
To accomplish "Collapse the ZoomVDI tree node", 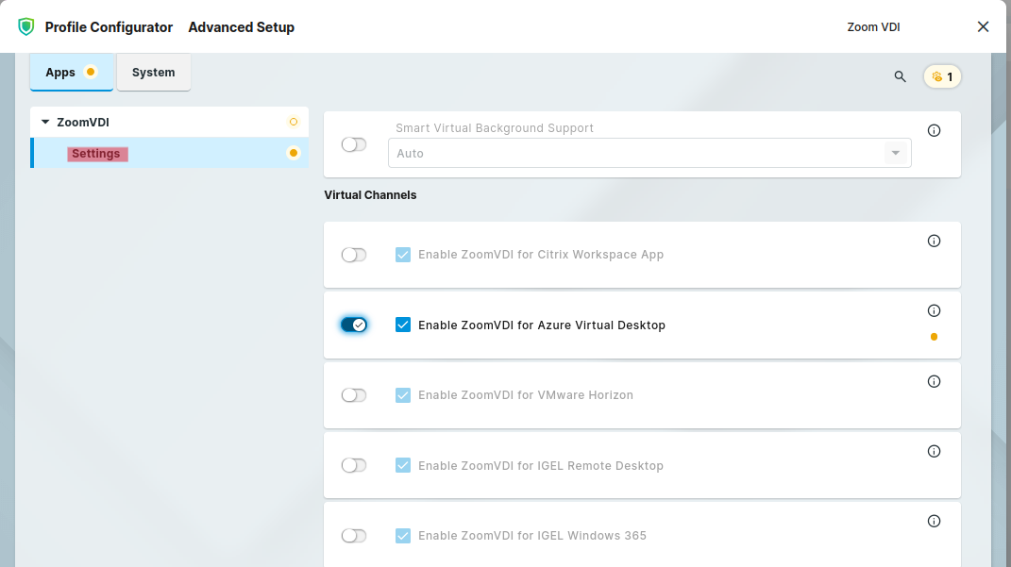I will point(45,122).
